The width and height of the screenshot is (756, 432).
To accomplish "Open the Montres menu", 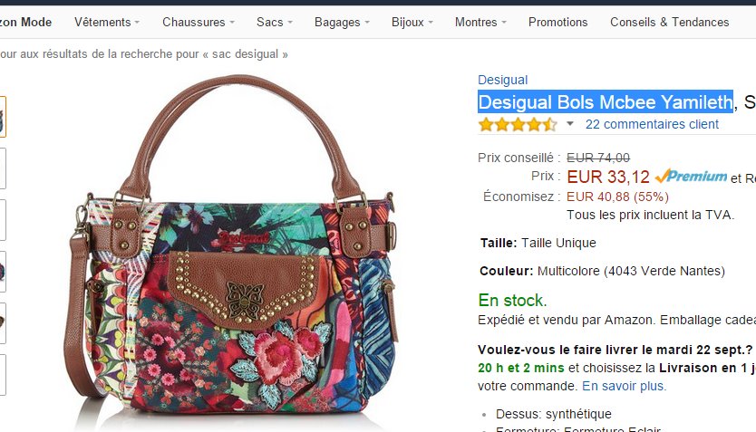I will pos(481,22).
